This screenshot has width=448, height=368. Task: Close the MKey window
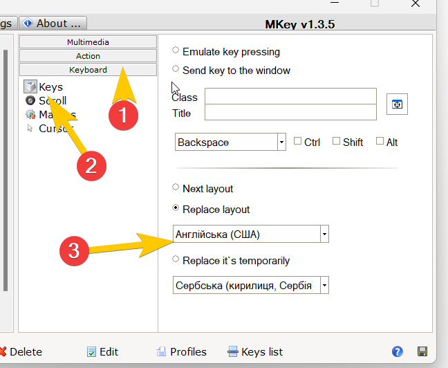[415, 3]
